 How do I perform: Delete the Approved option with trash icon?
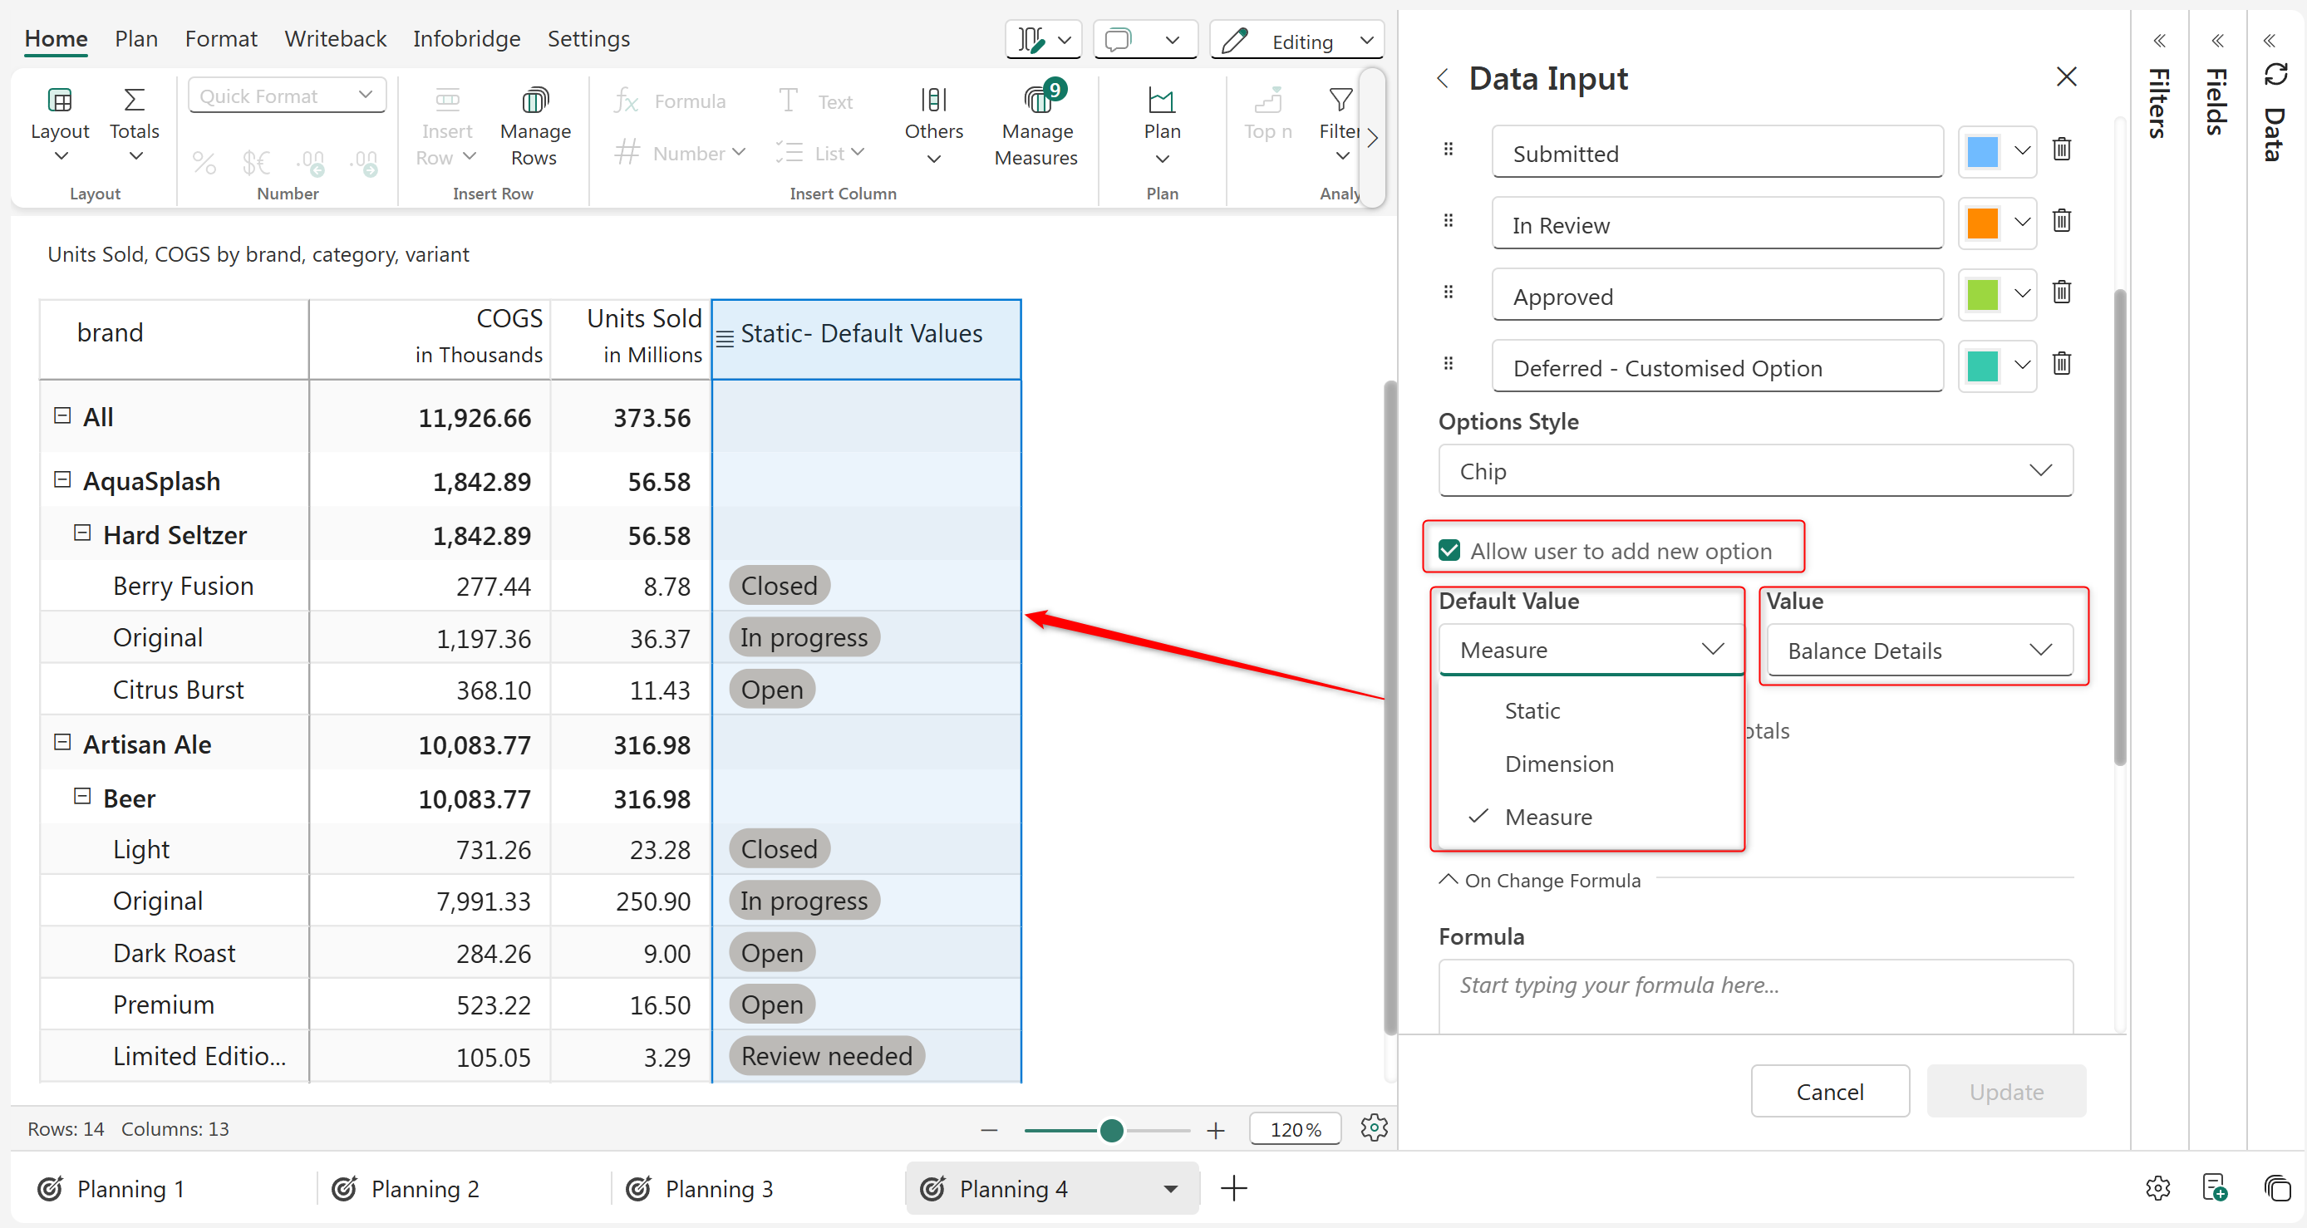[2061, 292]
